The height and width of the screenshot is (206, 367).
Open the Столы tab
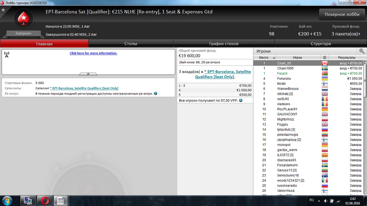pos(131,44)
